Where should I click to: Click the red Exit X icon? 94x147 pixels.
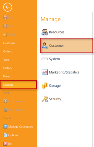(x=5, y=143)
